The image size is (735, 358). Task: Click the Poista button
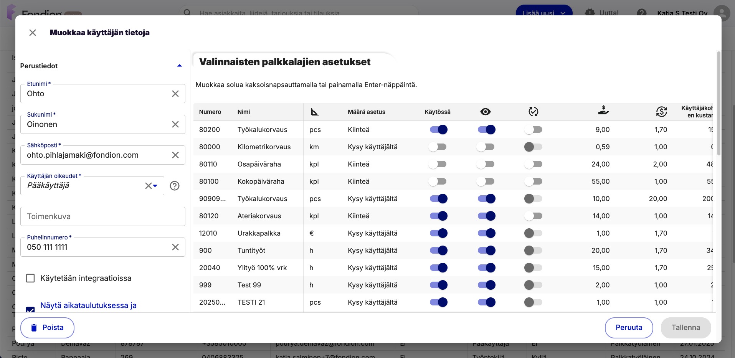pyautogui.click(x=47, y=328)
